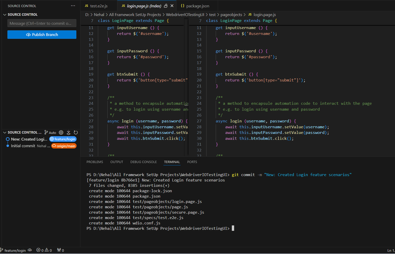
Task: Click 'login.page.js' breadcrumb segment
Action: [x=265, y=15]
